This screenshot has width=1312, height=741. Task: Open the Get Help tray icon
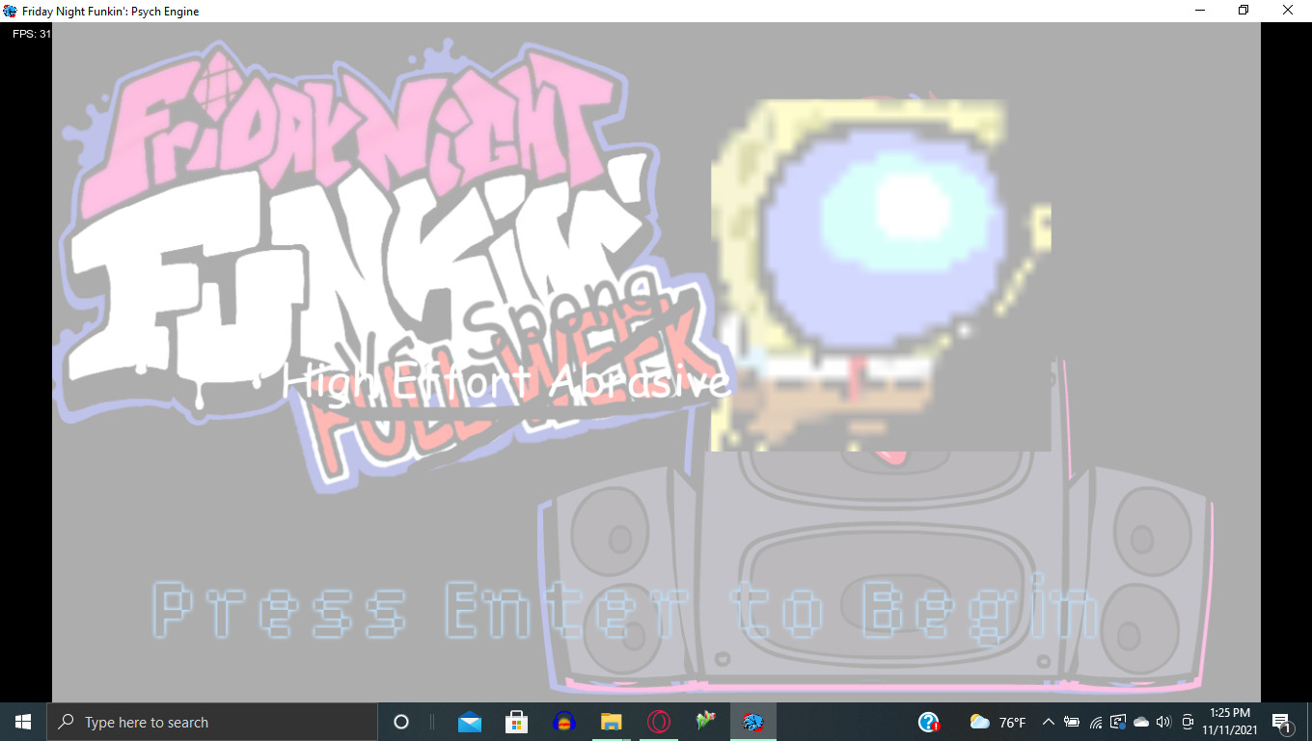click(927, 722)
